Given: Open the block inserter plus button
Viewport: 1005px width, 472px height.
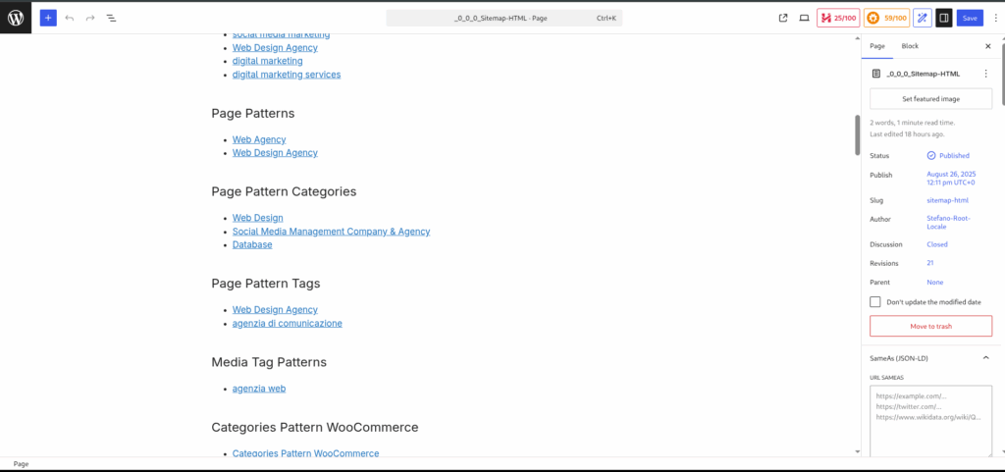Looking at the screenshot, I should 48,18.
